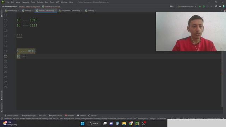Collapse docstring fold marker at line 16
This screenshot has width=226, height=127.
15,35
